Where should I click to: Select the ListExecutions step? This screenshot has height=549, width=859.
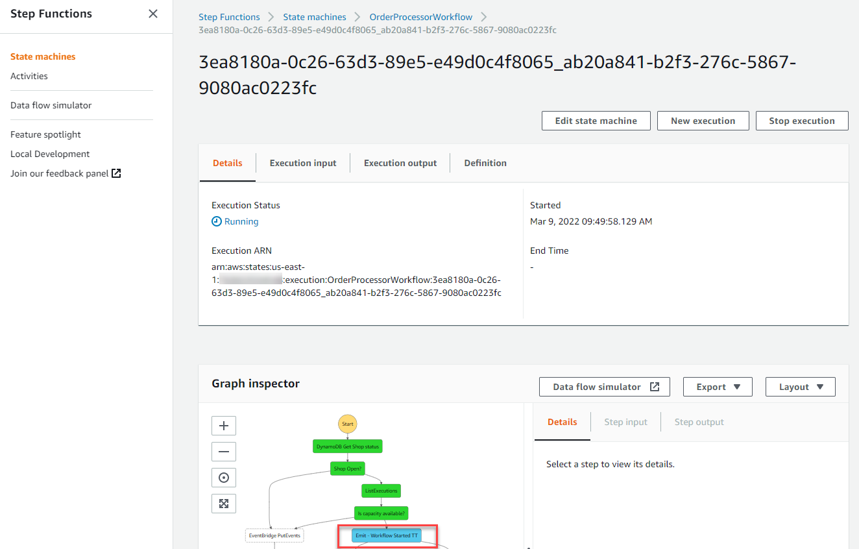click(381, 491)
